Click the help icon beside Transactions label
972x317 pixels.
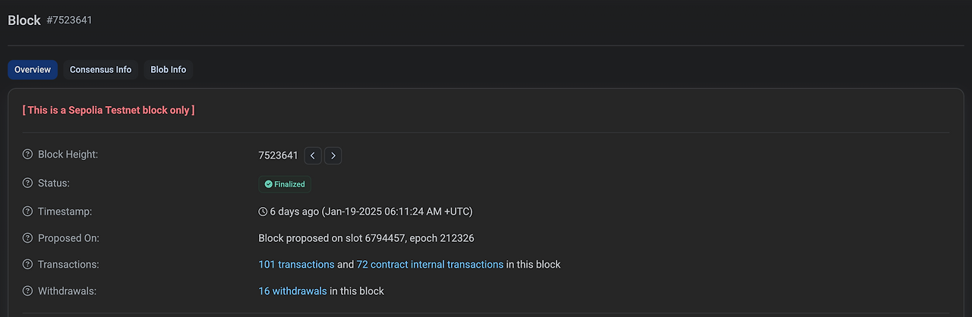tap(28, 265)
